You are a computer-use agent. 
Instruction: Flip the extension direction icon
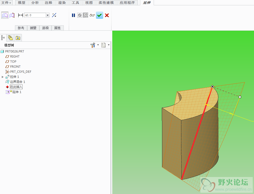pos(54,15)
